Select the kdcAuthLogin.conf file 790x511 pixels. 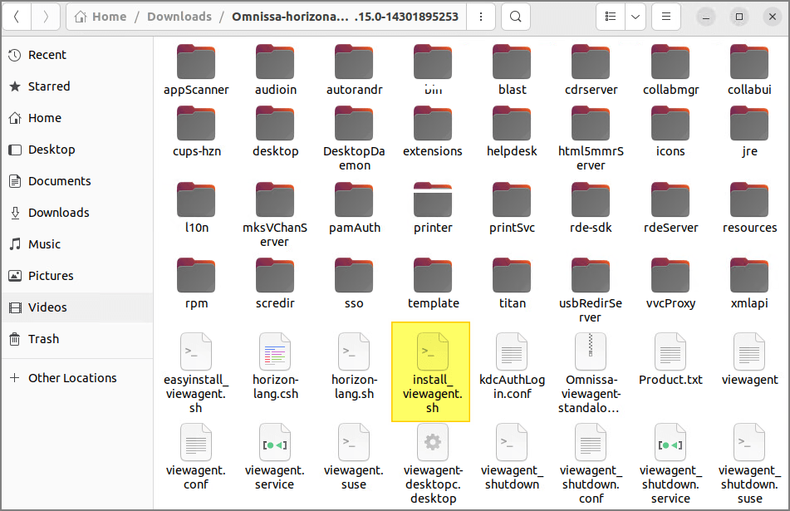512,352
